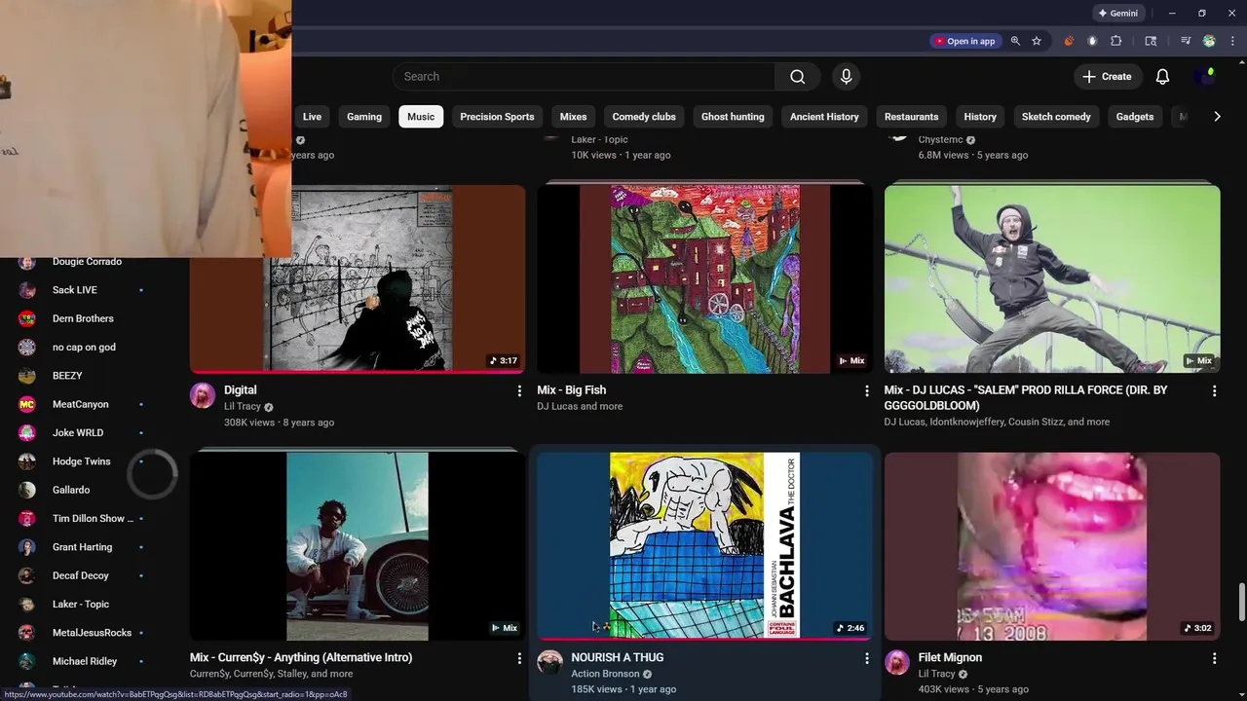This screenshot has width=1247, height=701.
Task: Click the Gemini button
Action: coord(1117,14)
